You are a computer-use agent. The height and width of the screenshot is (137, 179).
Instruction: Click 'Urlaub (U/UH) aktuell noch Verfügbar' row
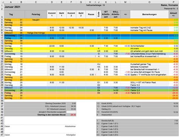click(137, 106)
